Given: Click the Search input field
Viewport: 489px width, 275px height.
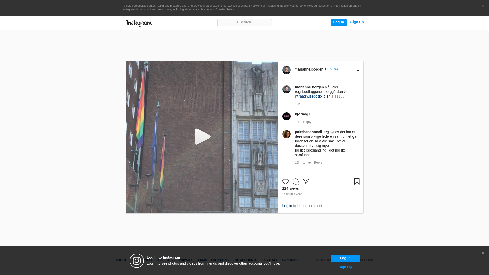Looking at the screenshot, I should pyautogui.click(x=244, y=22).
